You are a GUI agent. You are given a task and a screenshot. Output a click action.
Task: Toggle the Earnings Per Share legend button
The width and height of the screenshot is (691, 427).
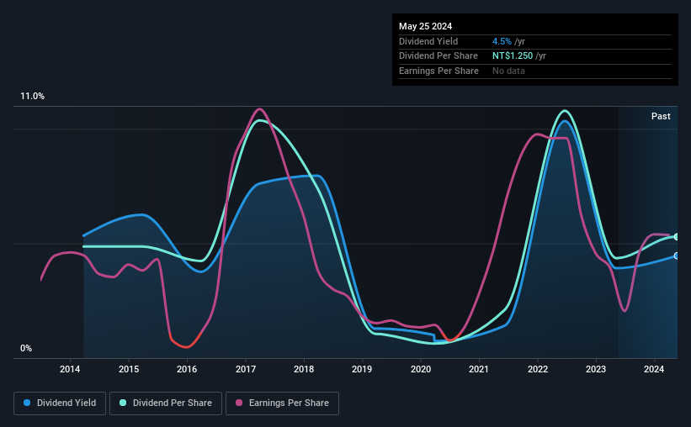coord(282,403)
